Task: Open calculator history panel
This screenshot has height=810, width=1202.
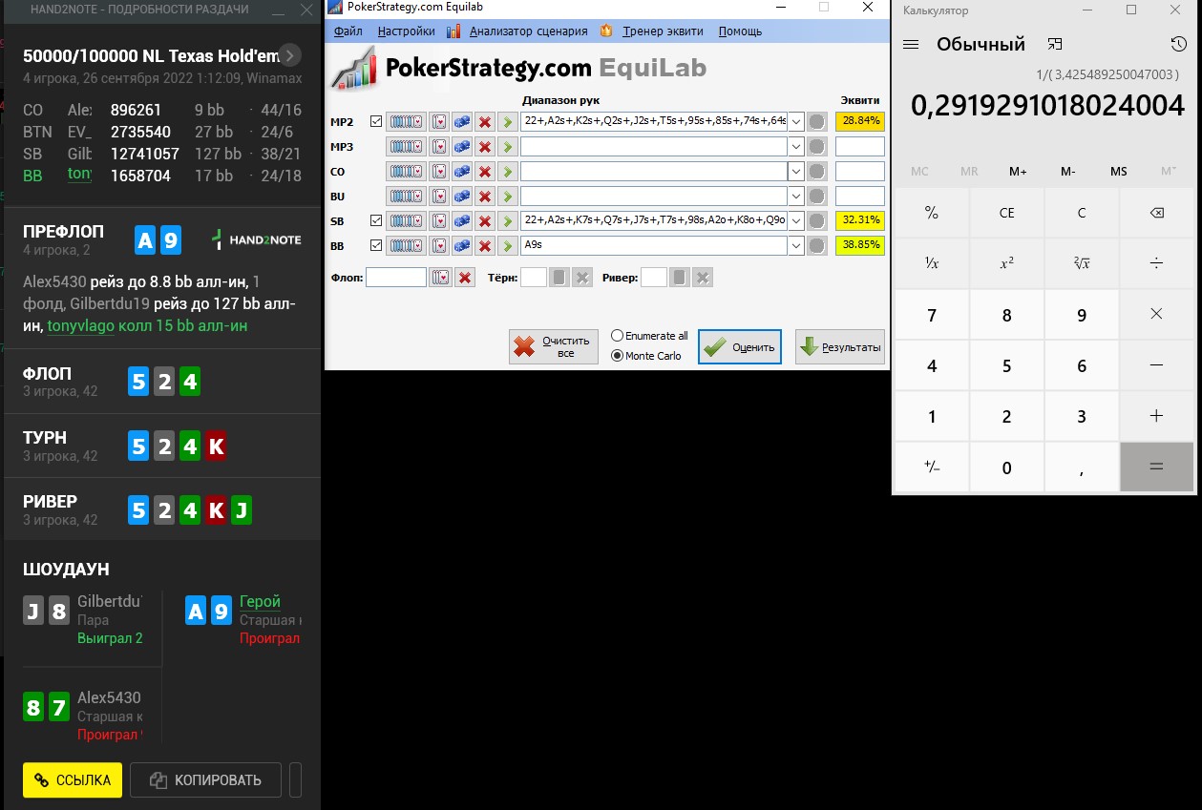Action: pos(1178,45)
